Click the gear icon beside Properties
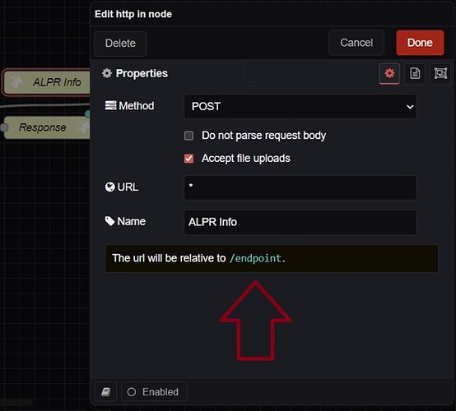 click(107, 73)
